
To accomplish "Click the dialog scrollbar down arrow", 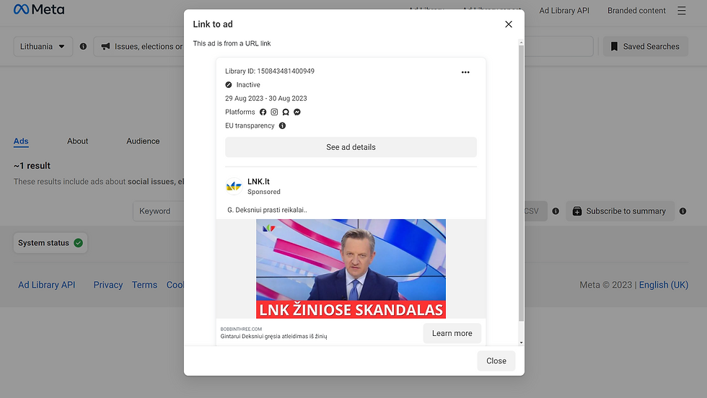I will tap(521, 342).
